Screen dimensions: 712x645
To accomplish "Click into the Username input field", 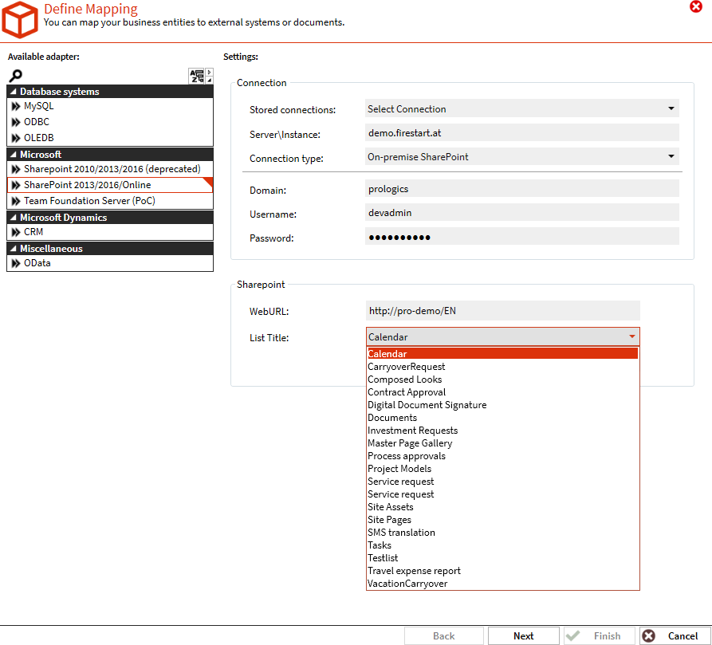I will [521, 213].
